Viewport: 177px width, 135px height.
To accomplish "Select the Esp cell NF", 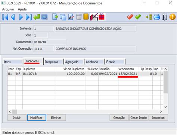I will [x=19, y=74].
